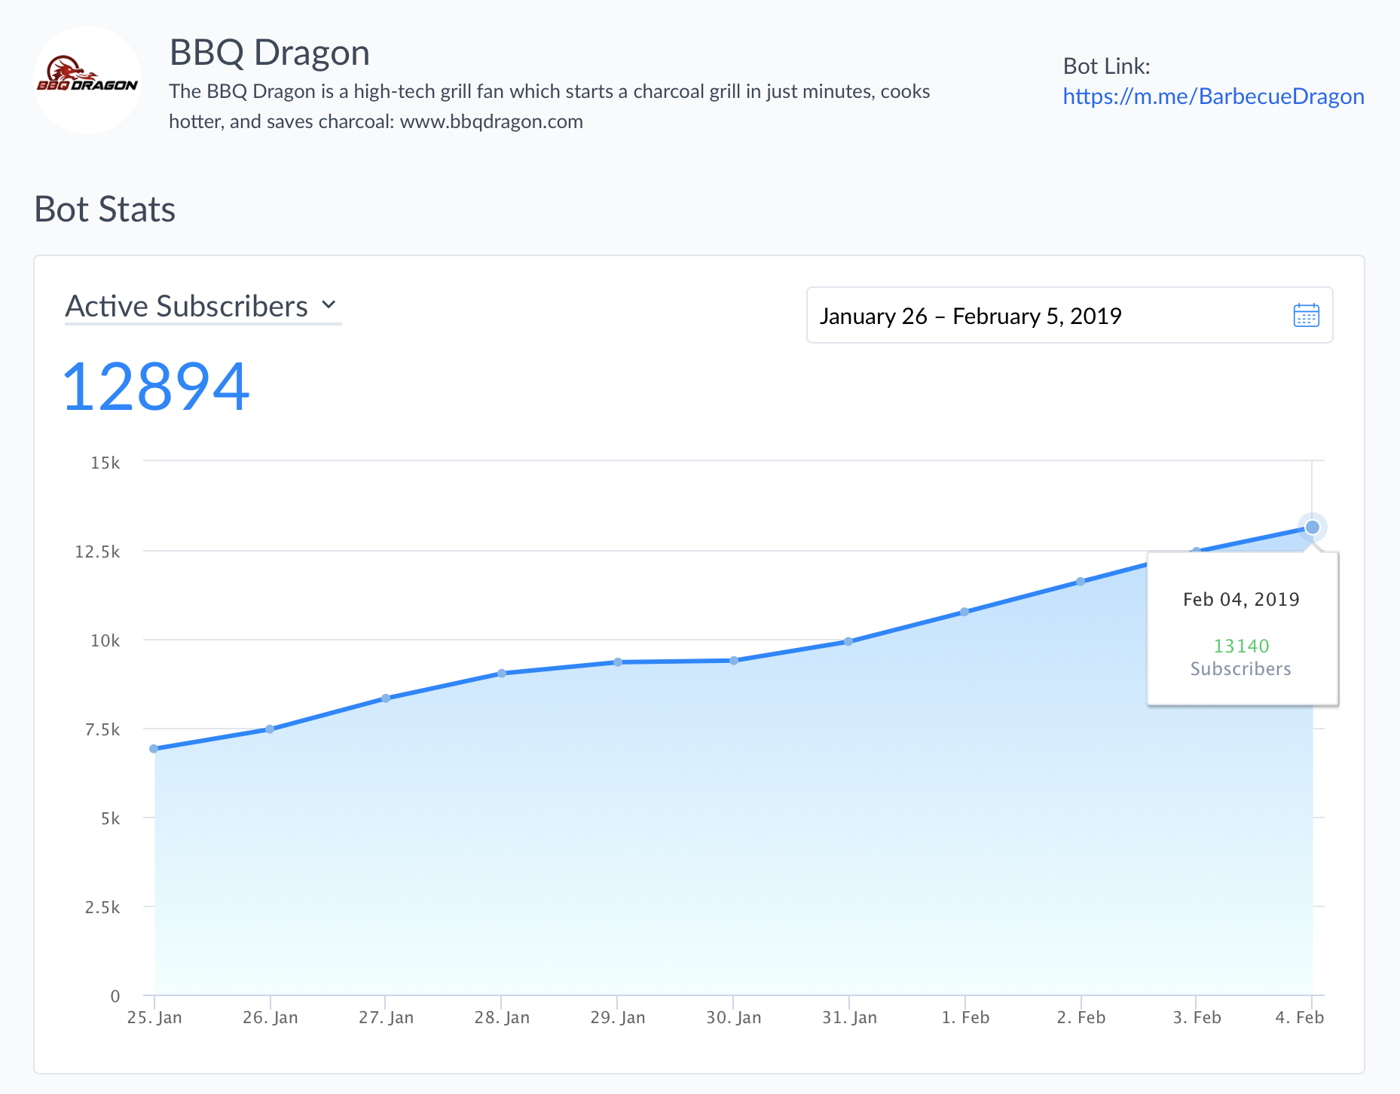
Task: Click the '13140' value in tooltip
Action: 1241,646
